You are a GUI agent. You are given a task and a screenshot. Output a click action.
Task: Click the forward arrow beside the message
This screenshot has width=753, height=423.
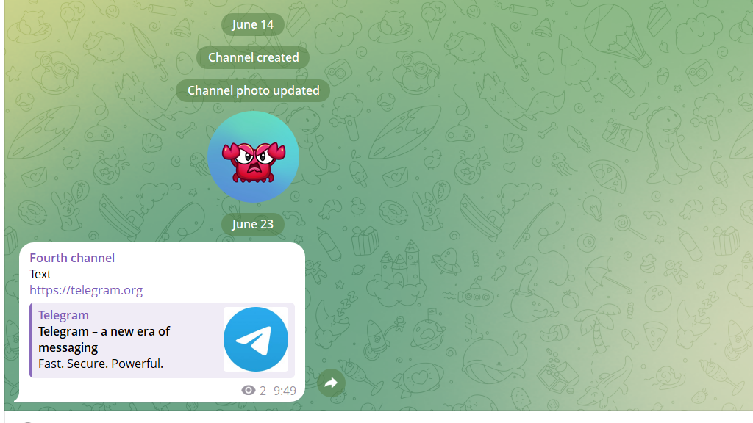click(331, 383)
